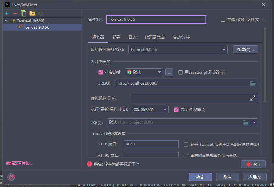This screenshot has width=274, height=187.
Task: Open the on 'Update' action dropdown
Action: coord(150,110)
